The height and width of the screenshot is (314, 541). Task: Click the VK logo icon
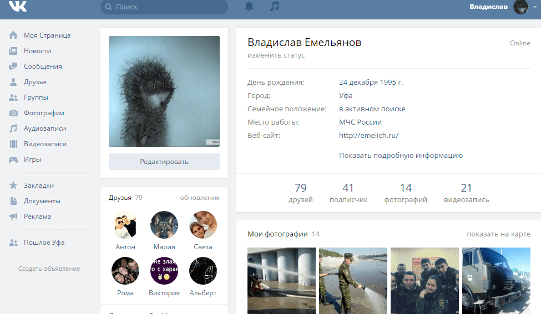pos(17,6)
